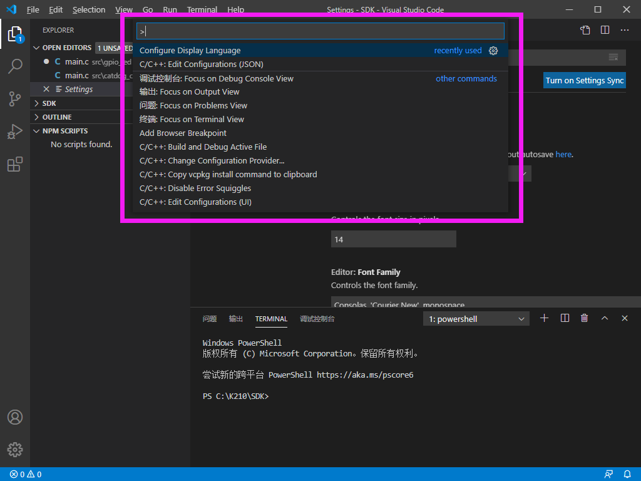Kill the terminal with the trash icon
Viewport: 641px width, 481px height.
pyautogui.click(x=584, y=318)
